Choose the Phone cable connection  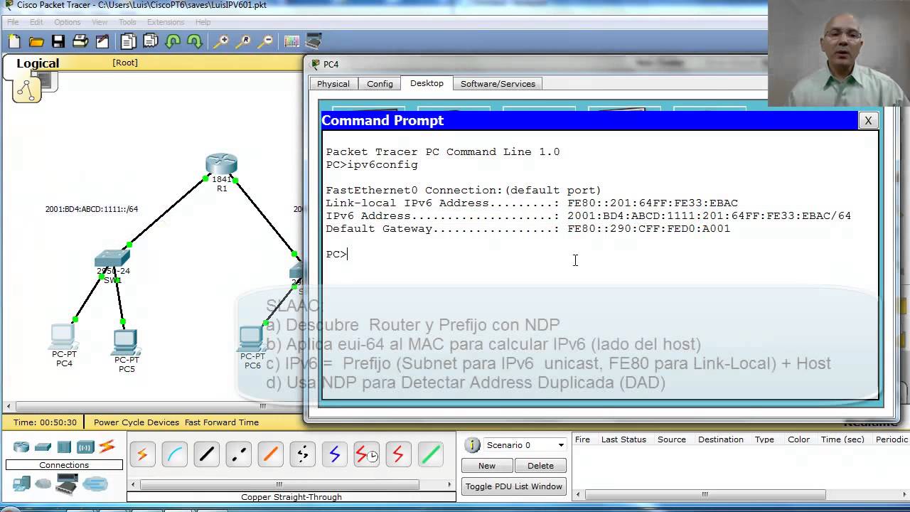[x=303, y=454]
